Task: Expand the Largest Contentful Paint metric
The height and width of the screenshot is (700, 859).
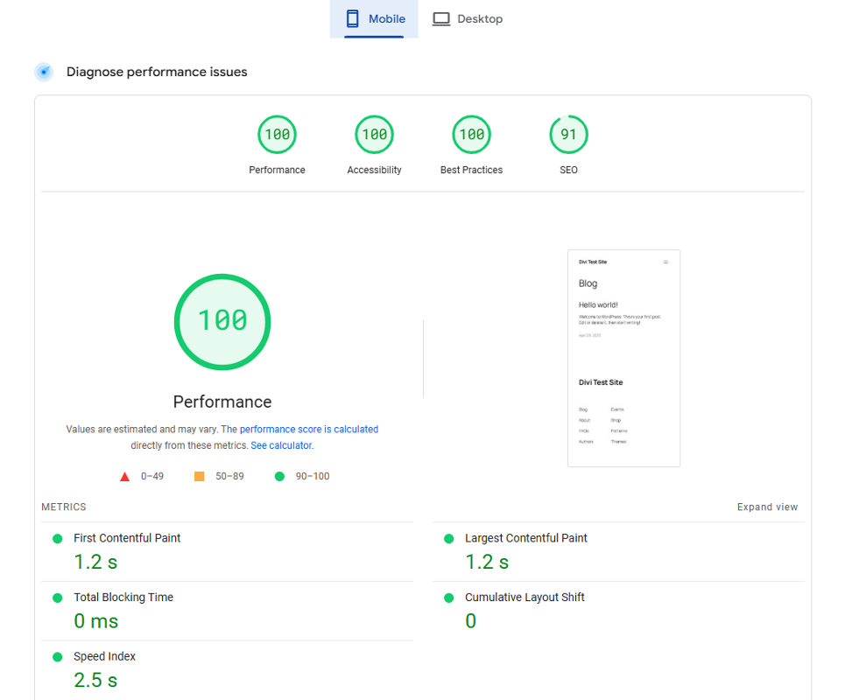Action: coord(525,538)
